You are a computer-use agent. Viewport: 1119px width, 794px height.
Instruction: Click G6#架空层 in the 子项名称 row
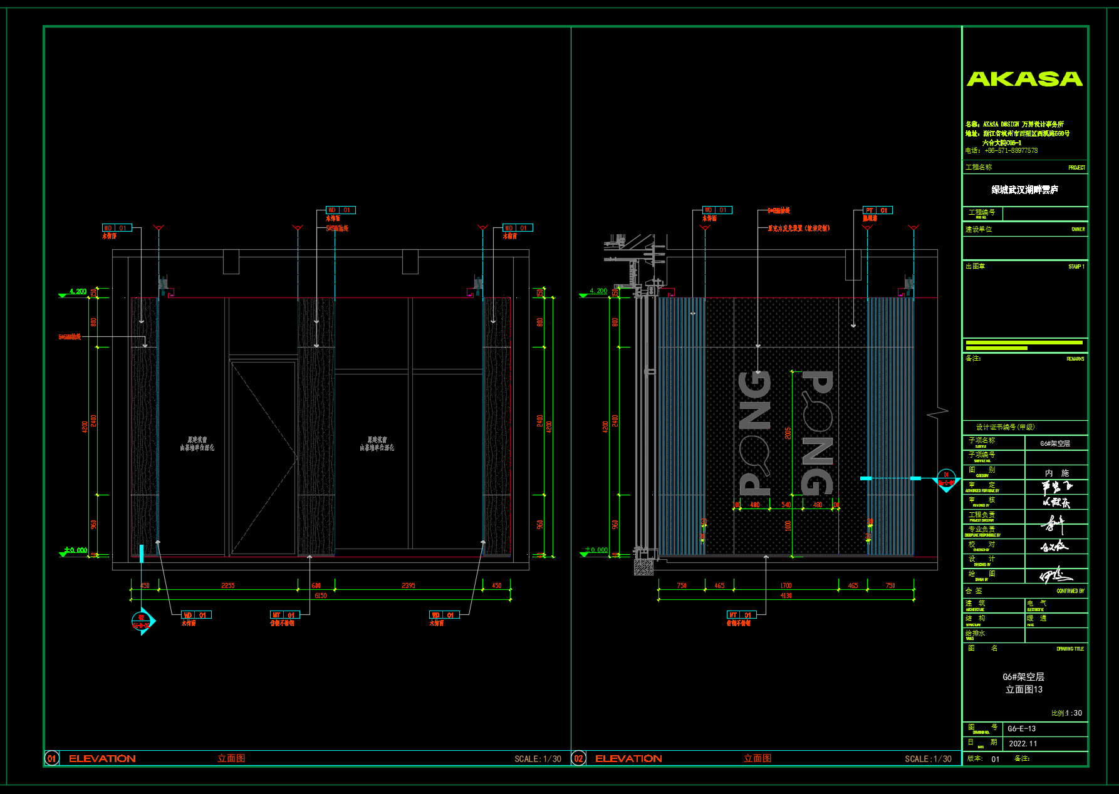(1055, 443)
